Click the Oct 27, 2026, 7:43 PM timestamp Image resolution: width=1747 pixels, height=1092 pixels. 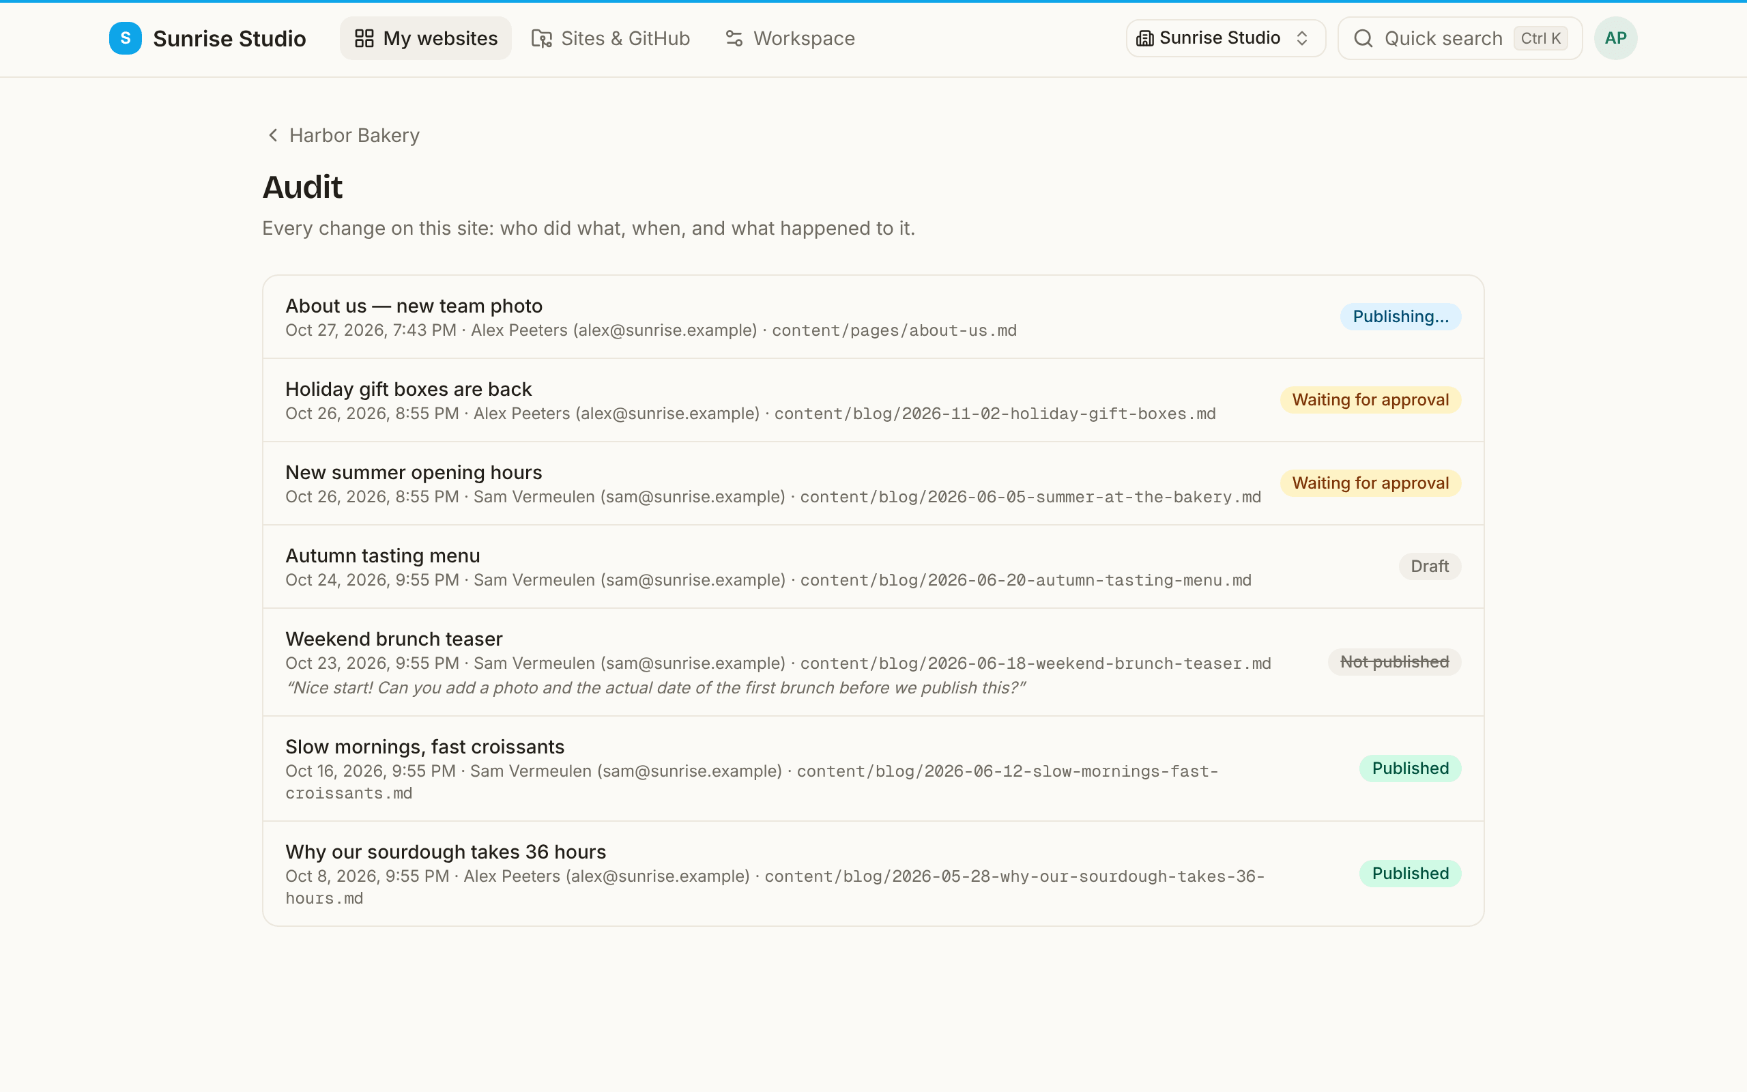click(371, 331)
